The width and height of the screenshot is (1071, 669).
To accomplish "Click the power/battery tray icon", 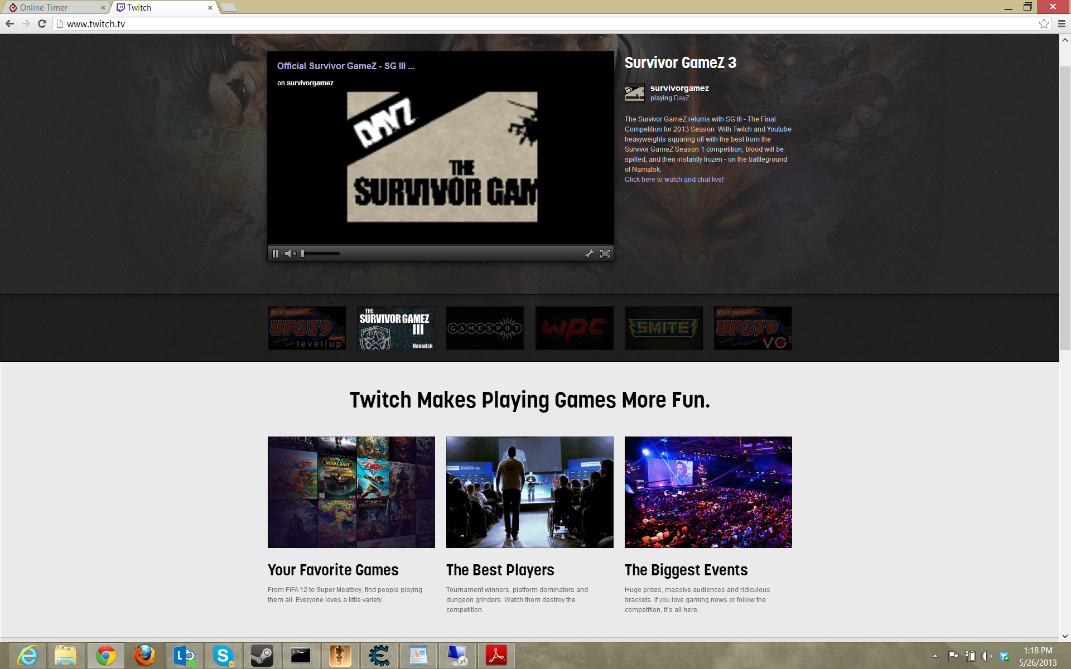I will click(970, 656).
